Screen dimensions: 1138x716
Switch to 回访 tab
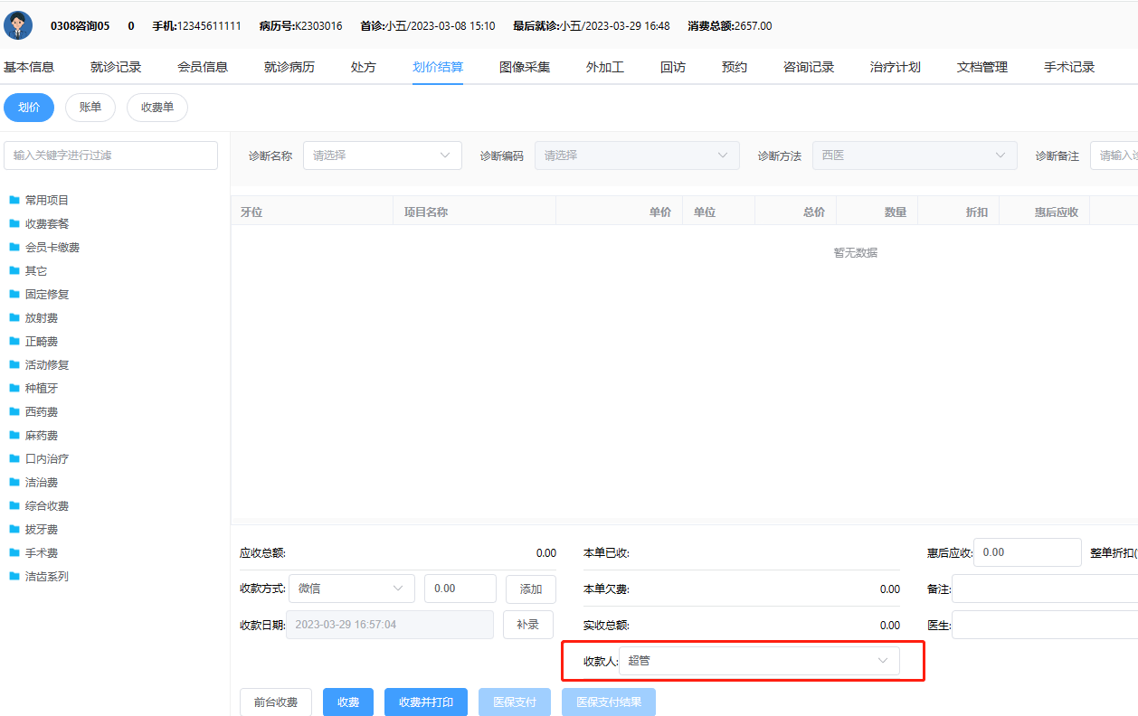point(673,67)
